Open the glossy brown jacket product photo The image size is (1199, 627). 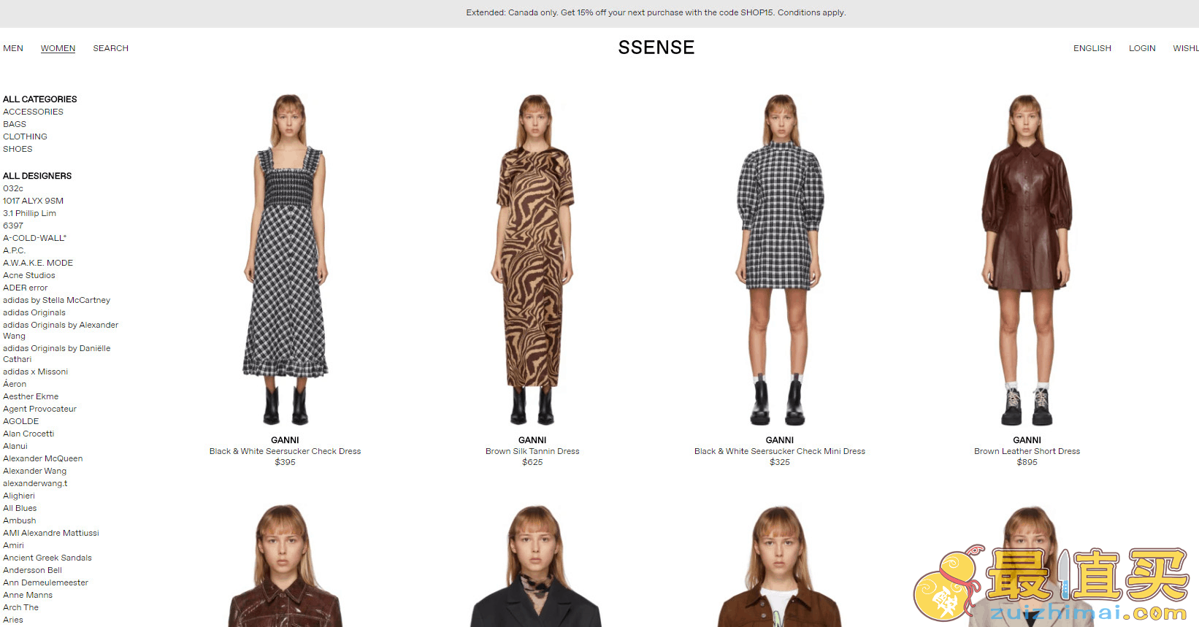(286, 566)
